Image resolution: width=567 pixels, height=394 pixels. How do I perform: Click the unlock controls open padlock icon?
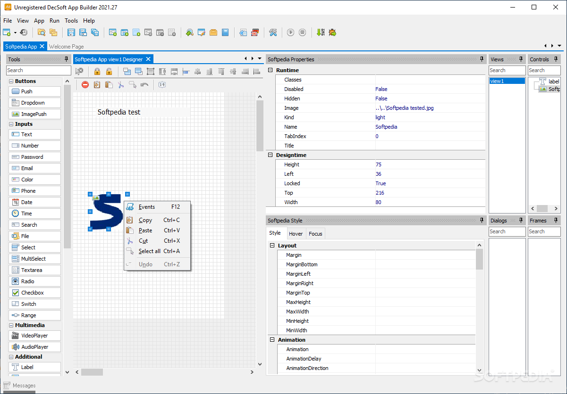click(x=109, y=72)
